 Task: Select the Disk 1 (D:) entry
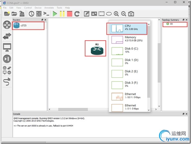point(128,62)
